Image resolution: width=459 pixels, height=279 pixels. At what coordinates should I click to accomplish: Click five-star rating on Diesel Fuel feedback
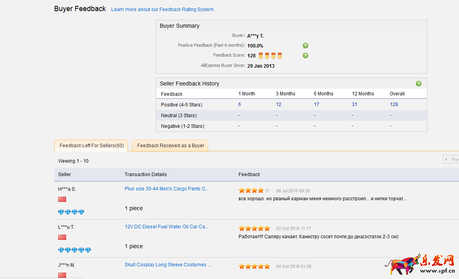254,228
